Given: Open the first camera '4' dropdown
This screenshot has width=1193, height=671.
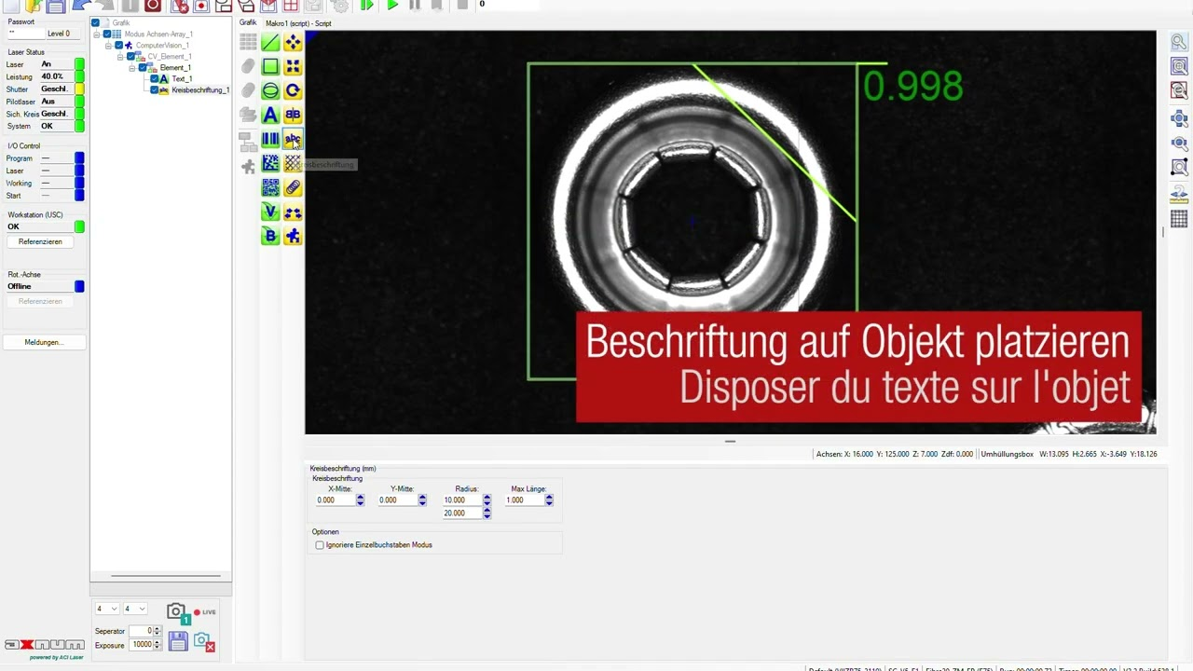Looking at the screenshot, I should (106, 609).
